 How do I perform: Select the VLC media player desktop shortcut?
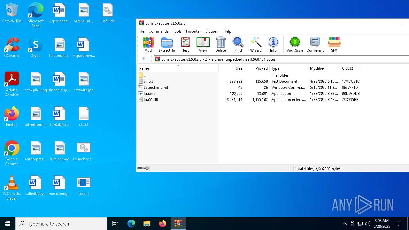(x=12, y=188)
